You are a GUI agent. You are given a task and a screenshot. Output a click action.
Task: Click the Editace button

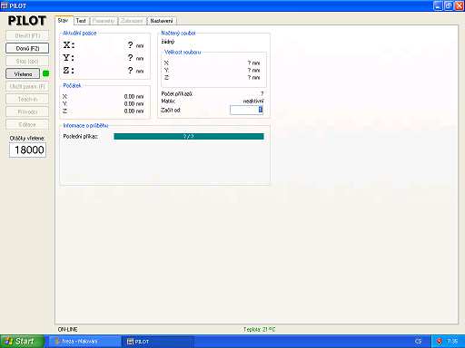(27, 124)
